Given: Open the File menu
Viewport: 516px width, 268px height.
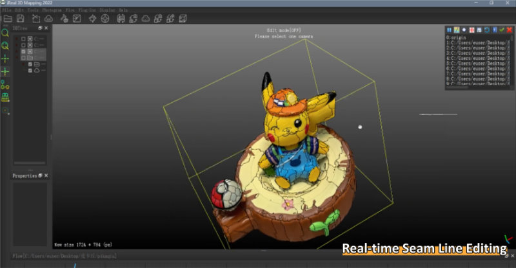Looking at the screenshot, I should (6, 10).
